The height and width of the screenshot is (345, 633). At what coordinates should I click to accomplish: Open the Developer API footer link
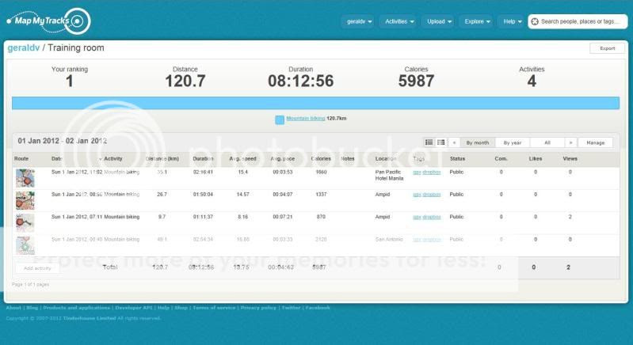134,308
